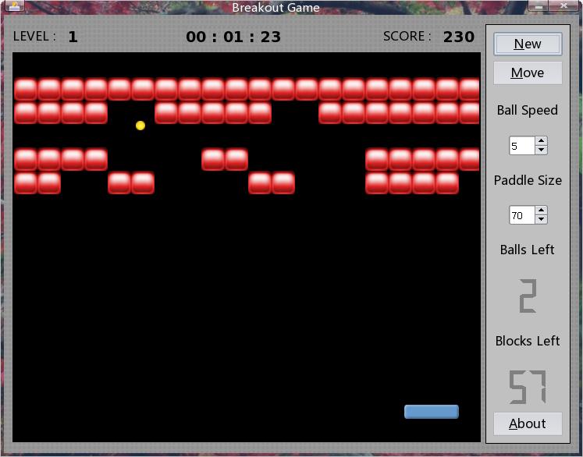
Task: Click the Breakout Game window title
Action: (x=276, y=8)
